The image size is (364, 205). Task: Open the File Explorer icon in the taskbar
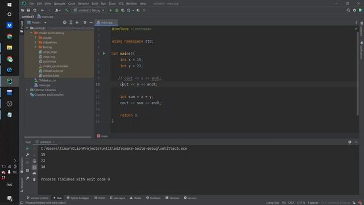tap(9, 48)
